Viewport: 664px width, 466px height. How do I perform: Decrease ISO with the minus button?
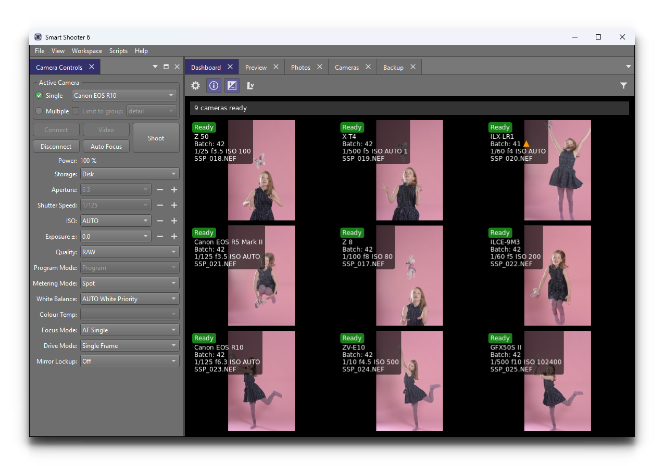coord(160,221)
